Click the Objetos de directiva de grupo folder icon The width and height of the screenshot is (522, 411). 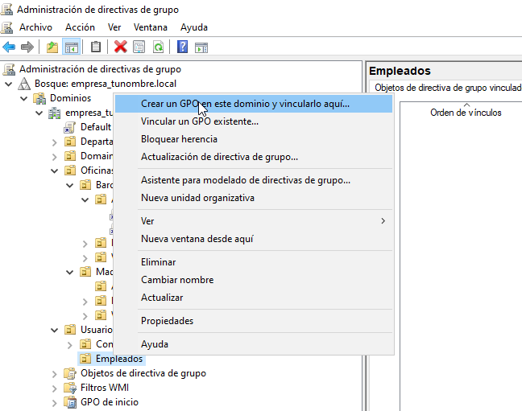(70, 373)
